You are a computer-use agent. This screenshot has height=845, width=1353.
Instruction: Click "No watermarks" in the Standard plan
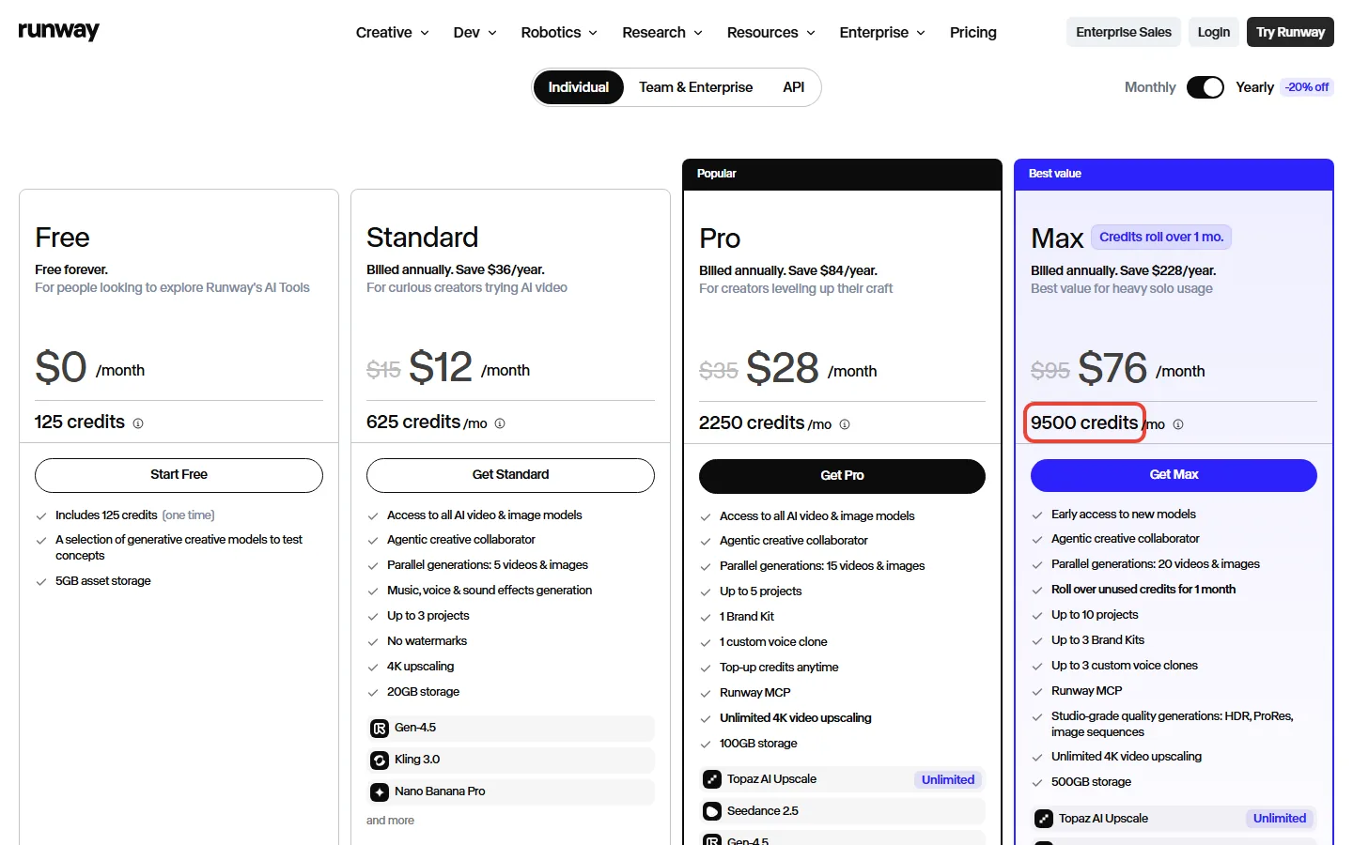coord(427,641)
